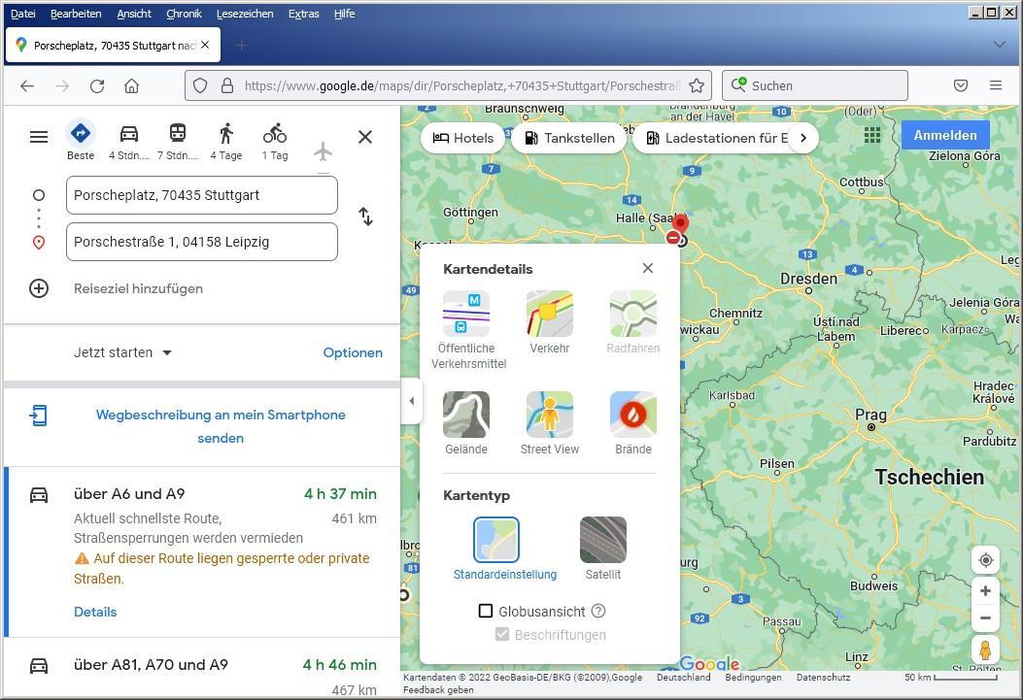Viewport: 1023px width, 700px height.
Task: Select the driving travel mode icon
Action: (128, 134)
